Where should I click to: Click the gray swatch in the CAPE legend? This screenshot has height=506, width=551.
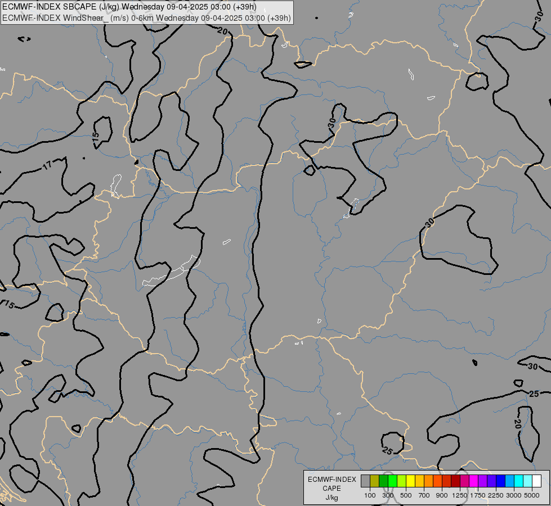pyautogui.click(x=365, y=481)
